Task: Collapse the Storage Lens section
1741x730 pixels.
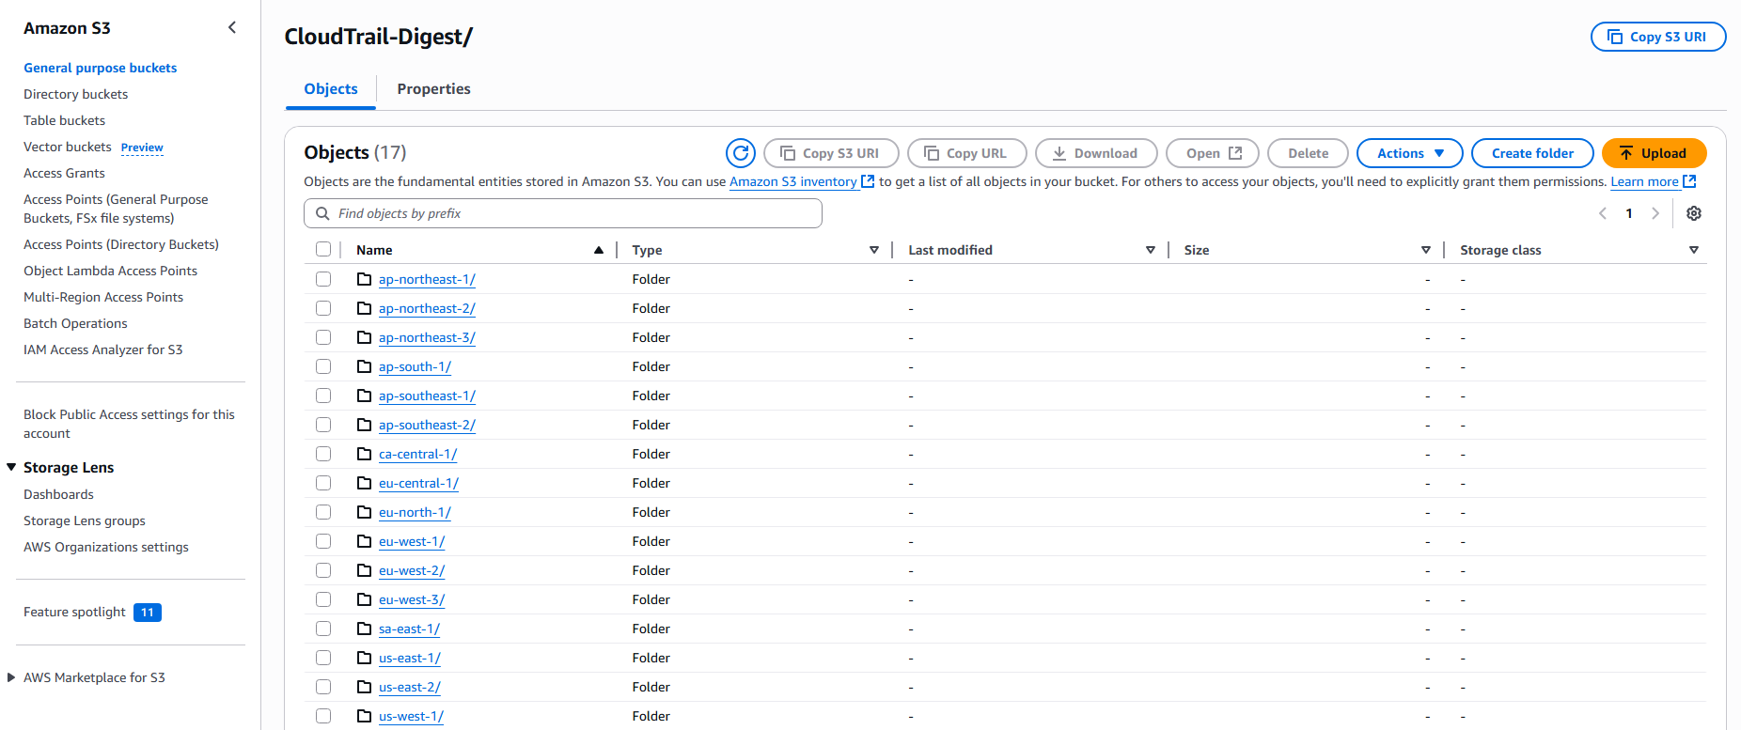Action: coord(11,467)
